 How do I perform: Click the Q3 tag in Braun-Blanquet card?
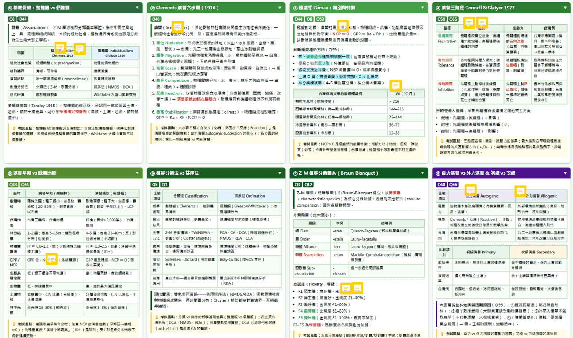click(x=297, y=184)
